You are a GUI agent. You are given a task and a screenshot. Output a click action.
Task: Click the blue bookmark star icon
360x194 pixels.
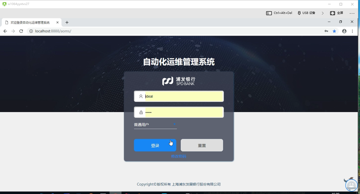(x=334, y=31)
